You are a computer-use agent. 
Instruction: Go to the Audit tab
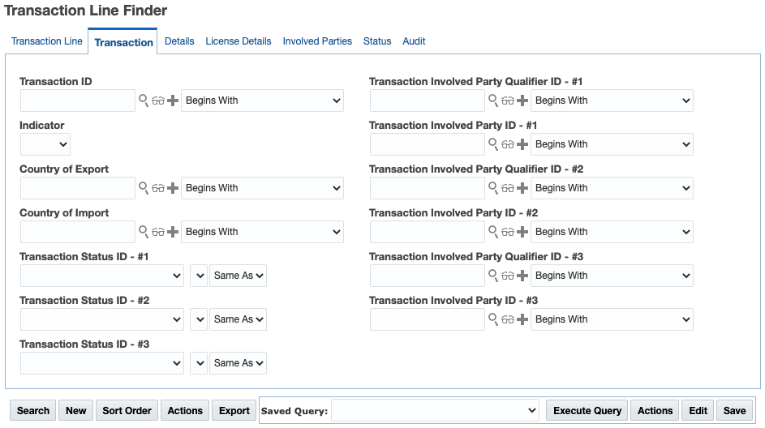click(x=414, y=41)
